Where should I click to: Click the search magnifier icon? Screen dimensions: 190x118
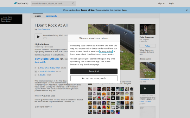[73, 3]
